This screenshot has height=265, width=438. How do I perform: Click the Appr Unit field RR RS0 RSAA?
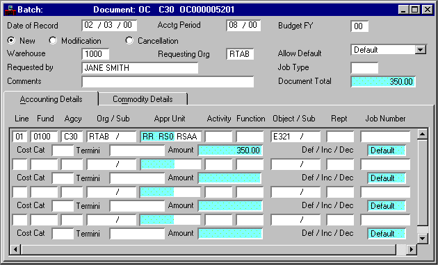[x=170, y=137]
